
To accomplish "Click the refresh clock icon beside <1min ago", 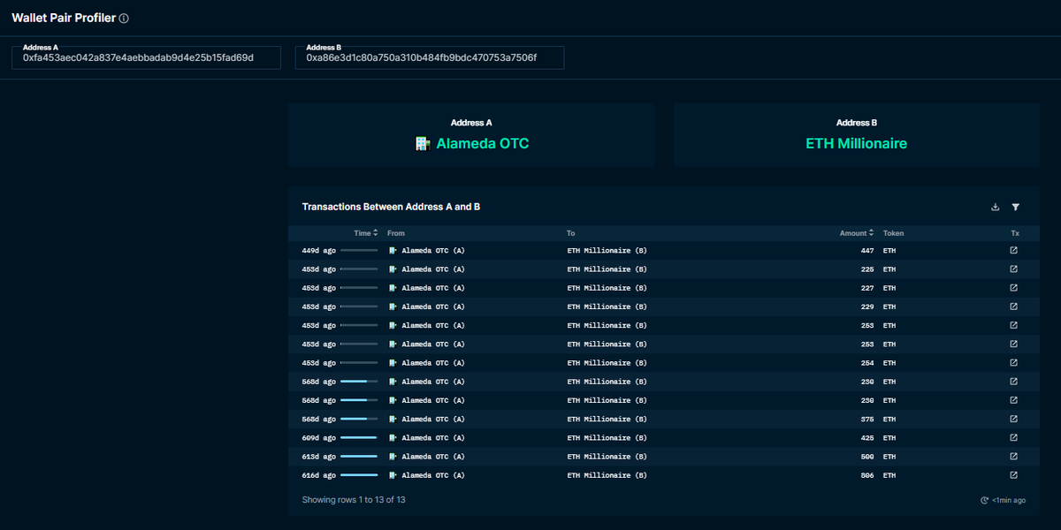I will point(984,500).
